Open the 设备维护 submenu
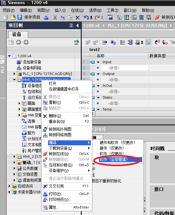The height and width of the screenshot is (215, 175). click(x=66, y=171)
